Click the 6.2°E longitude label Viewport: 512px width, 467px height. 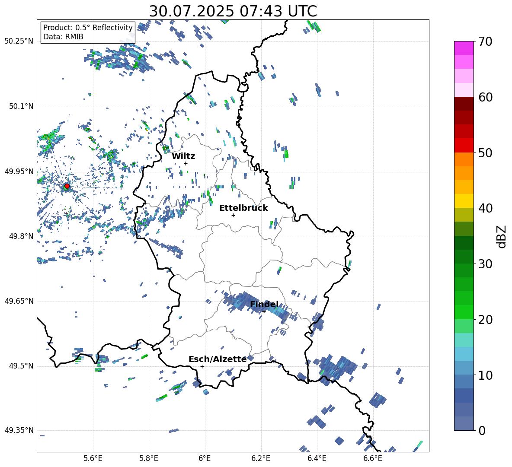click(x=261, y=458)
